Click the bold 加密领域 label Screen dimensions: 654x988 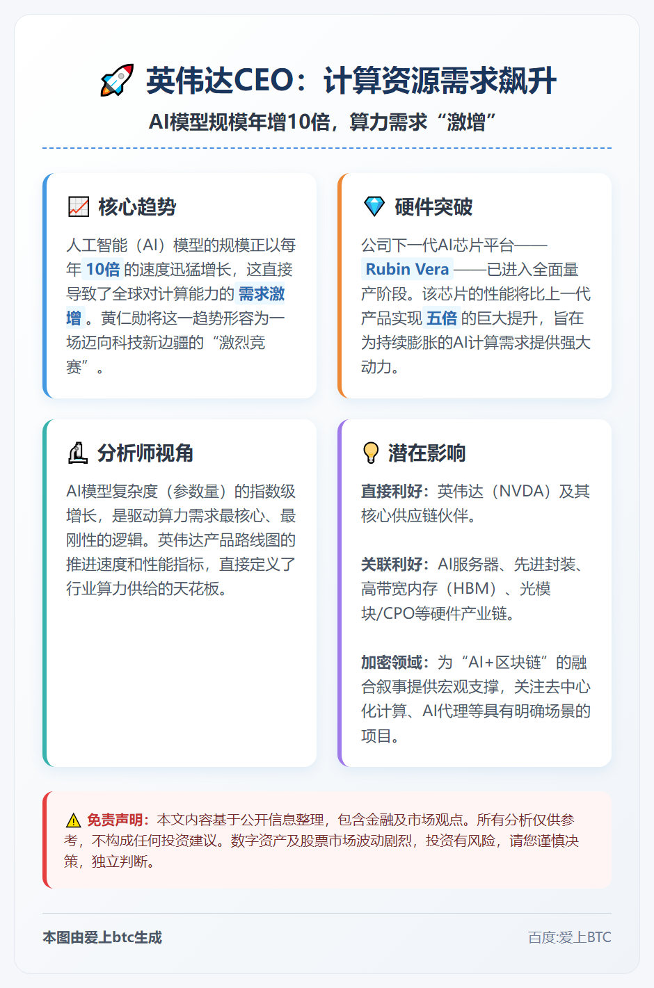tap(392, 663)
